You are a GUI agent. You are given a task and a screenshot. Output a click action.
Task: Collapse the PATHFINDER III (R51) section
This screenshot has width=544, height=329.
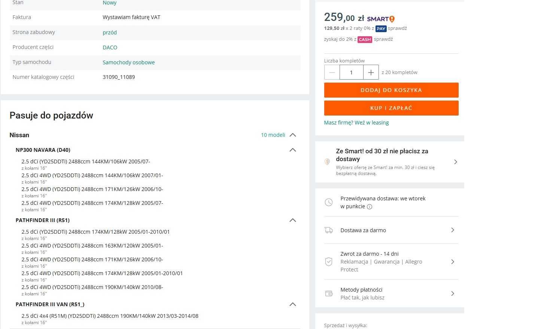coord(293,220)
